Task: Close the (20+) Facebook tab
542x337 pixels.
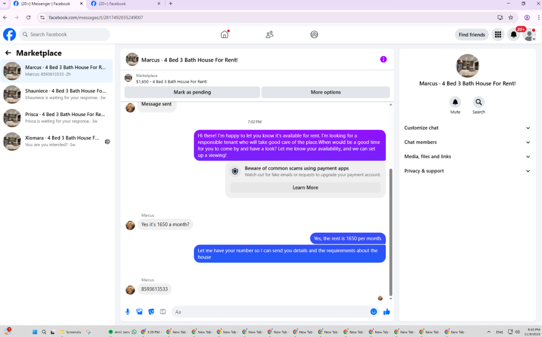Action: click(x=159, y=4)
